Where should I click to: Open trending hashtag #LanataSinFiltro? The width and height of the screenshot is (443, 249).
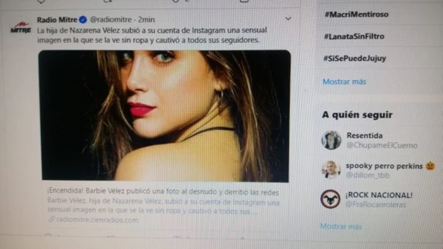point(354,36)
